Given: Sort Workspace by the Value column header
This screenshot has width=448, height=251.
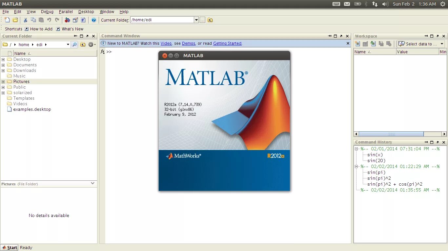Looking at the screenshot, I should [417, 52].
